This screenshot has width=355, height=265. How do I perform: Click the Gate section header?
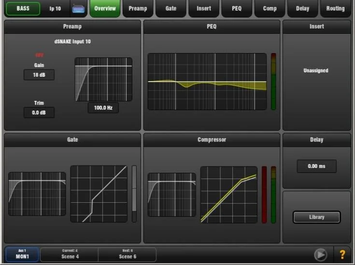click(72, 139)
